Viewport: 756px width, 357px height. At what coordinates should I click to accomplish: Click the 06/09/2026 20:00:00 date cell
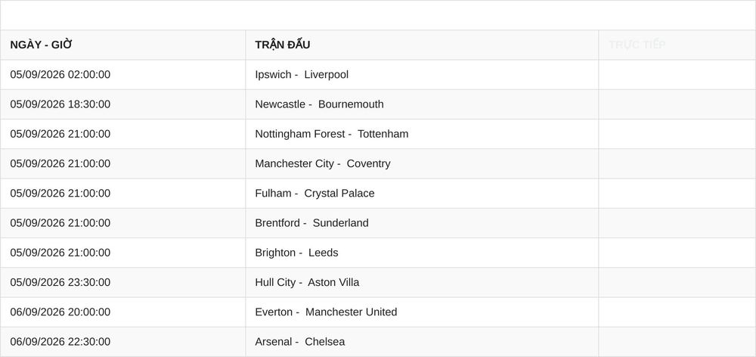point(123,312)
